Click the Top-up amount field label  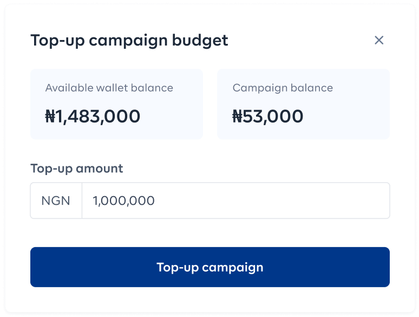[x=77, y=169]
